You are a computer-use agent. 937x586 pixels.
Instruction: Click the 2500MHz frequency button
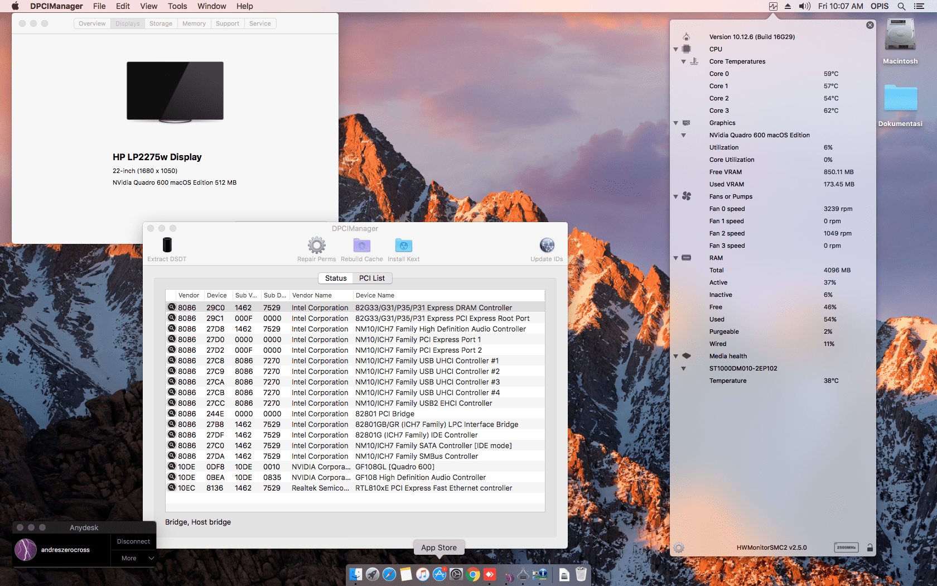click(847, 547)
